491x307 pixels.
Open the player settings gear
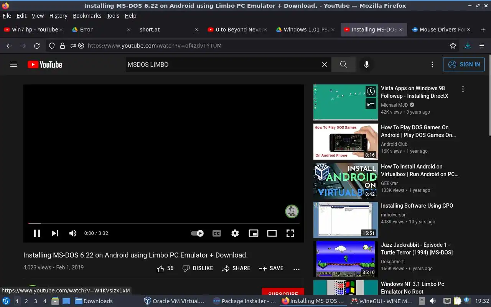click(235, 233)
